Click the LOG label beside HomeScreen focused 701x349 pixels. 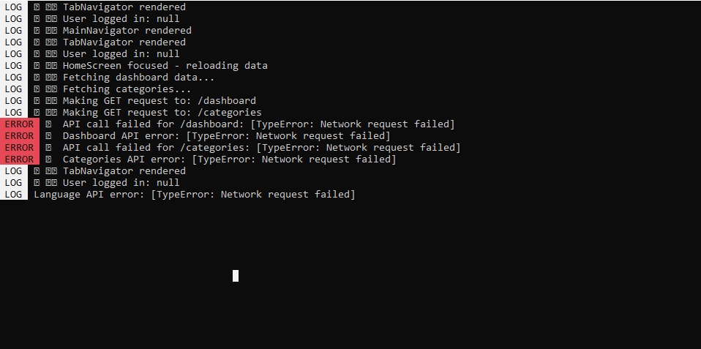pos(13,66)
